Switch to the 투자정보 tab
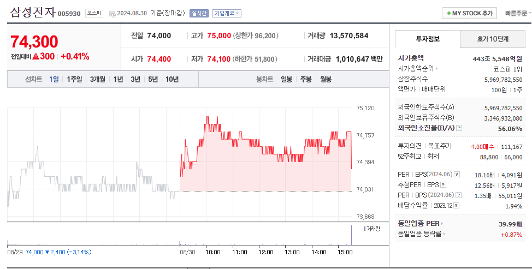The width and height of the screenshot is (532, 269). pyautogui.click(x=428, y=39)
